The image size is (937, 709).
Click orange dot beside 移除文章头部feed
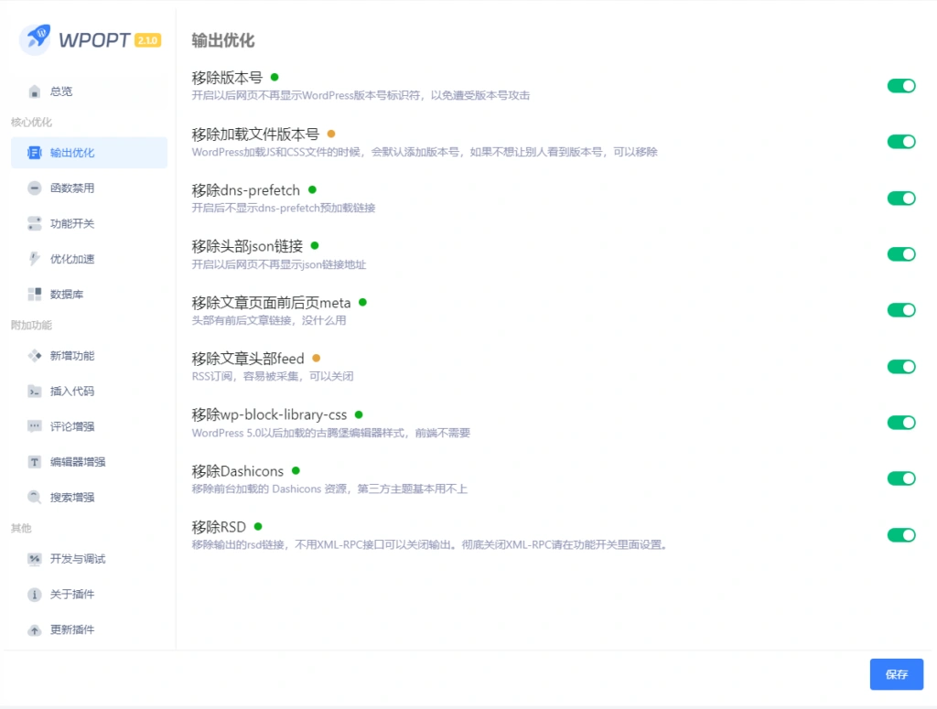point(317,359)
